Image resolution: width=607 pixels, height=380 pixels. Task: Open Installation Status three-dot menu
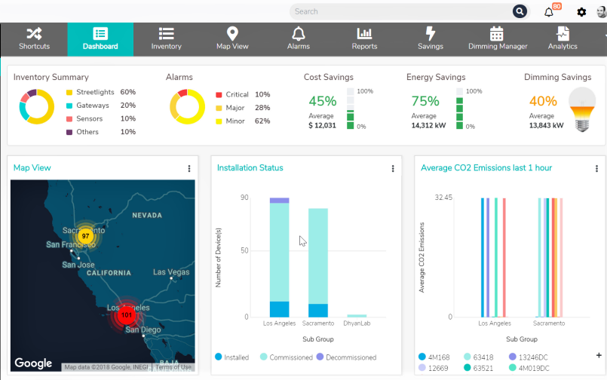393,169
